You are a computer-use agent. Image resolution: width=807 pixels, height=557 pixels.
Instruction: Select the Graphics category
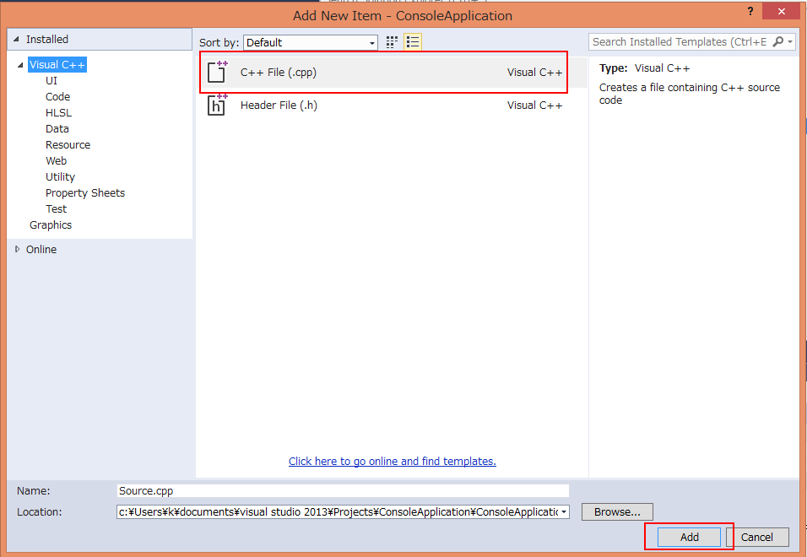coord(51,224)
